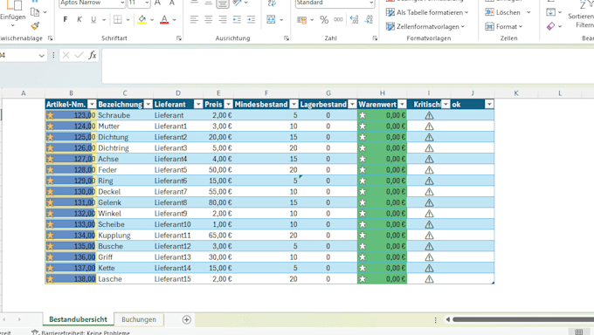Viewport: 594px width, 335px height.
Task: Click warning icon in Schraube row
Action: pyautogui.click(x=429, y=115)
